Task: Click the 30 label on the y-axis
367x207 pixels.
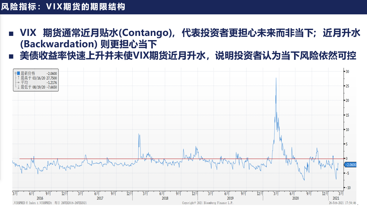Action: point(348,71)
